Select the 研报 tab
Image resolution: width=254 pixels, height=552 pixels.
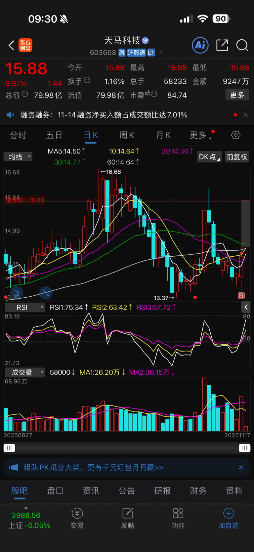(162, 491)
